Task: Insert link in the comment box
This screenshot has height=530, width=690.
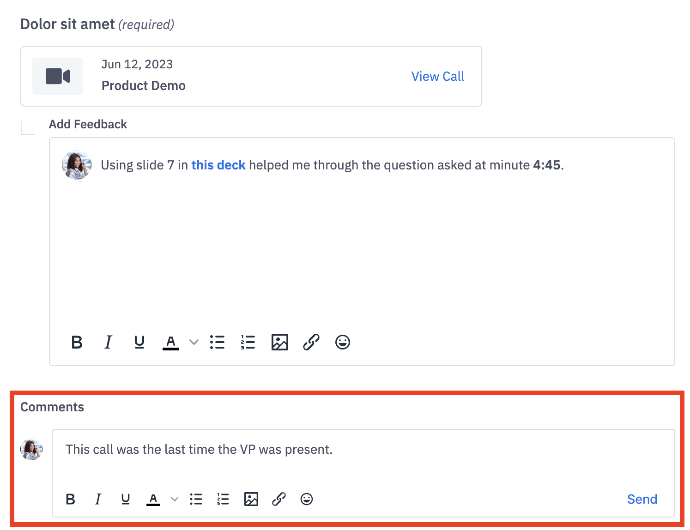Action: click(279, 499)
